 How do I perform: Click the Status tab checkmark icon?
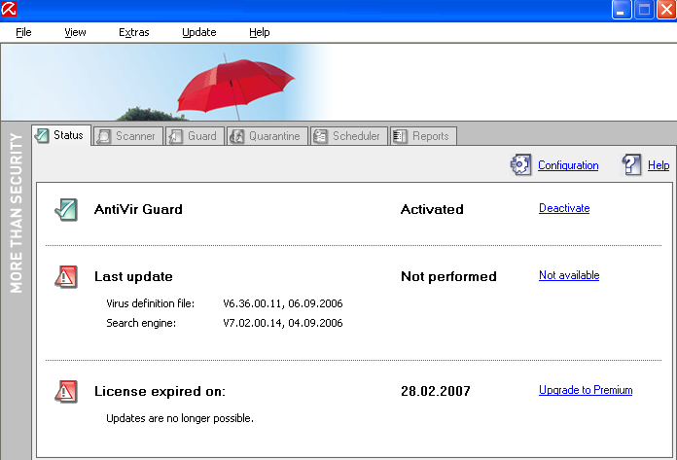coord(42,135)
